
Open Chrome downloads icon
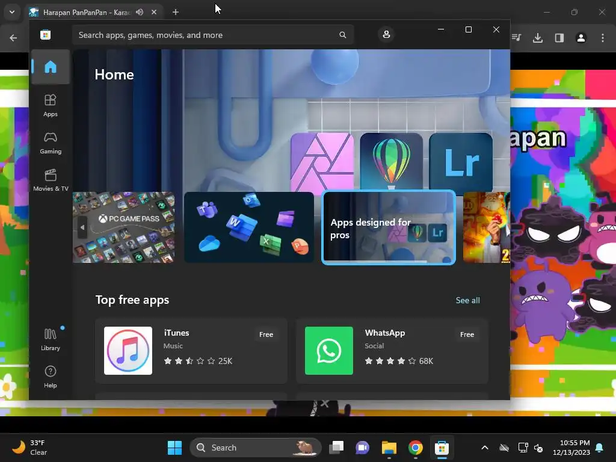[537, 38]
